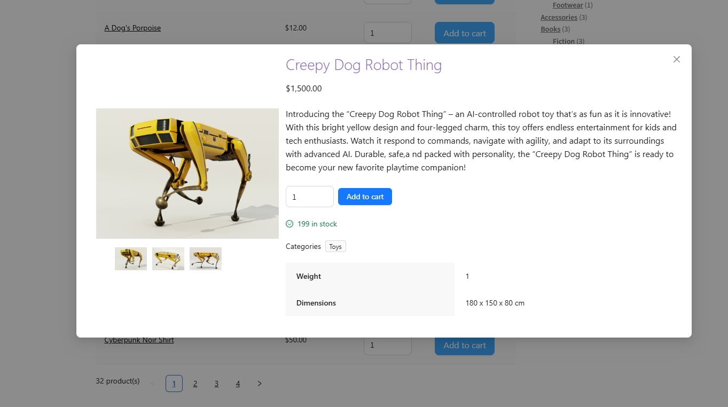Screen dimensions: 728x407
Task: Click the $1,500.00 price text
Action: 304,89
